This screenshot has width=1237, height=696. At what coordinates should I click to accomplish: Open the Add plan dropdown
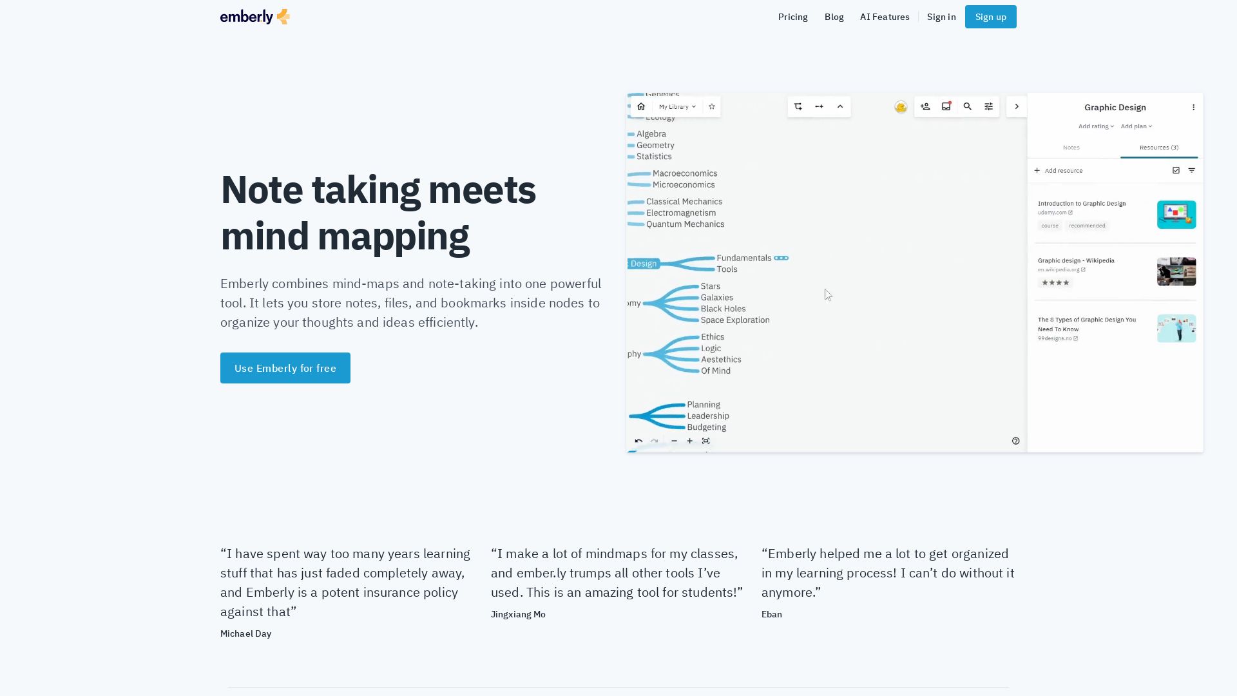click(1136, 126)
